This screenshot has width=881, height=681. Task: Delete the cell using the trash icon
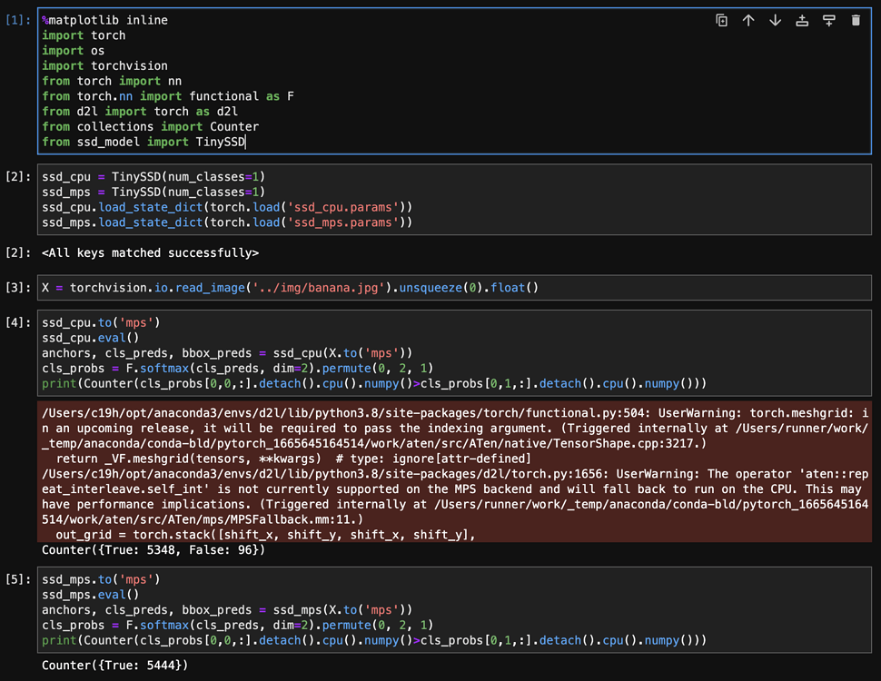[x=856, y=21]
